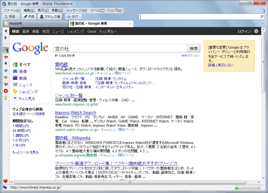Open the Impress Watch Search result
Image resolution: width=268 pixels, height=193 pixels.
pos(76,113)
